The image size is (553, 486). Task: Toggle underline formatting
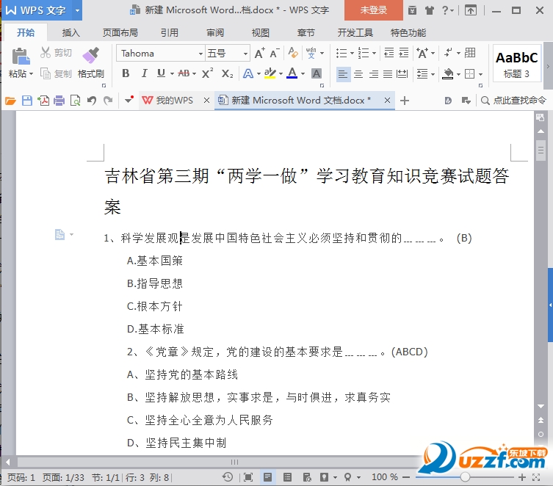point(161,73)
